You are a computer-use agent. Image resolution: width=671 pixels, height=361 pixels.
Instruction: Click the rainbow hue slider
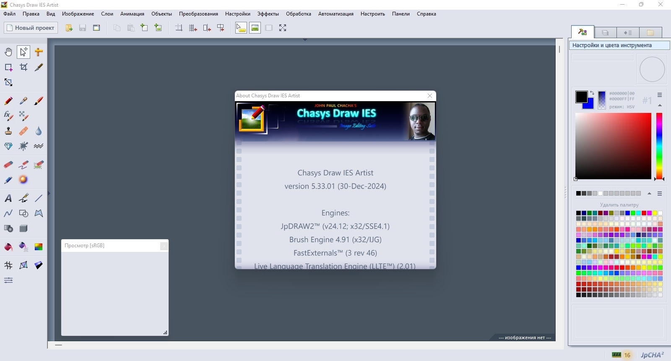(x=659, y=146)
